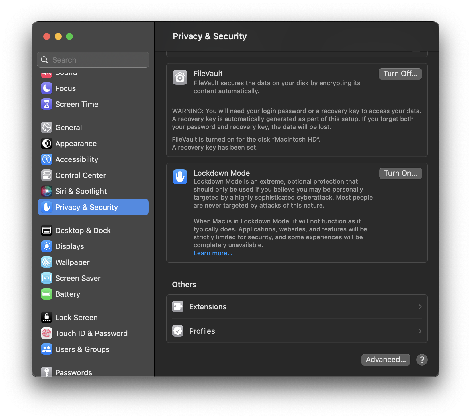Expand the Profiles row chevron
Image resolution: width=471 pixels, height=419 pixels.
[x=420, y=331]
